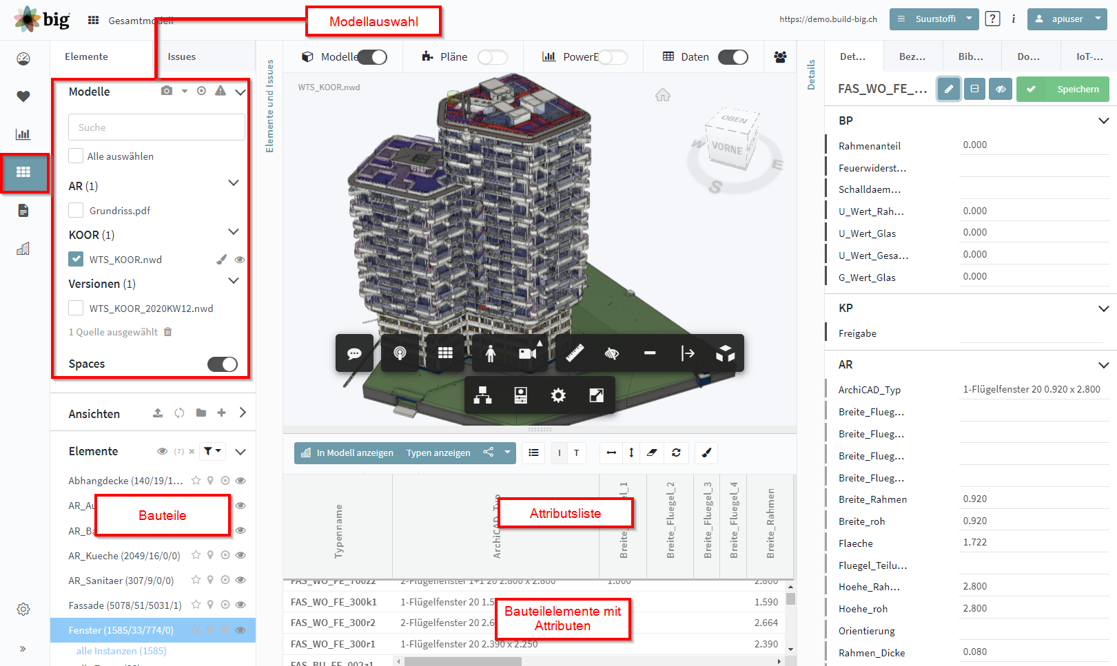Image resolution: width=1117 pixels, height=666 pixels.
Task: Hide Fassade elements with eye icon
Action: (x=240, y=605)
